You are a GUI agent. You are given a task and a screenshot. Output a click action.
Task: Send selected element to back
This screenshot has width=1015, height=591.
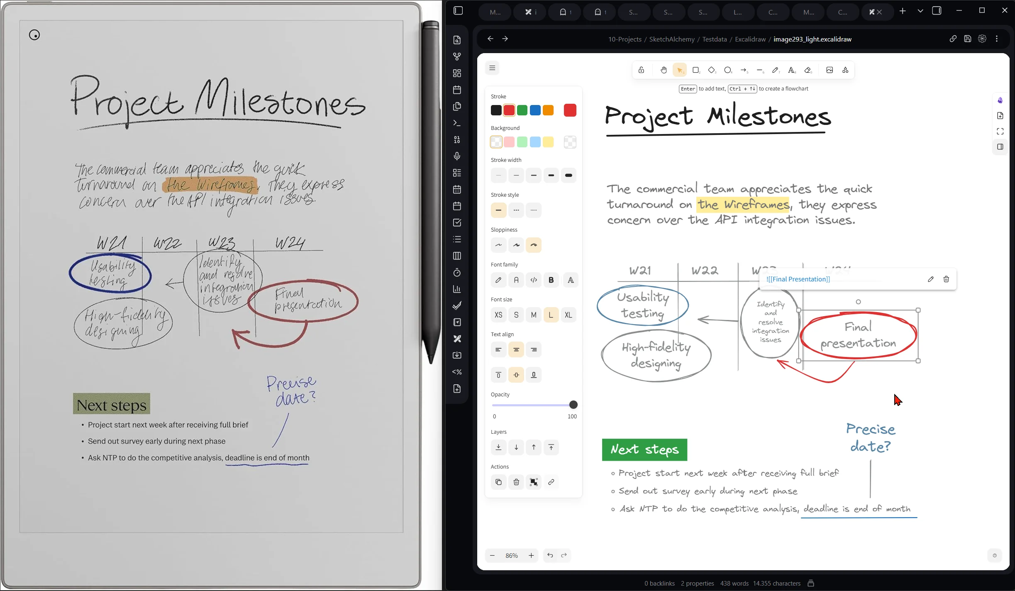point(498,447)
